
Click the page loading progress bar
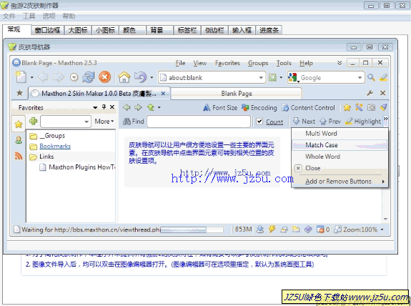tap(192, 229)
